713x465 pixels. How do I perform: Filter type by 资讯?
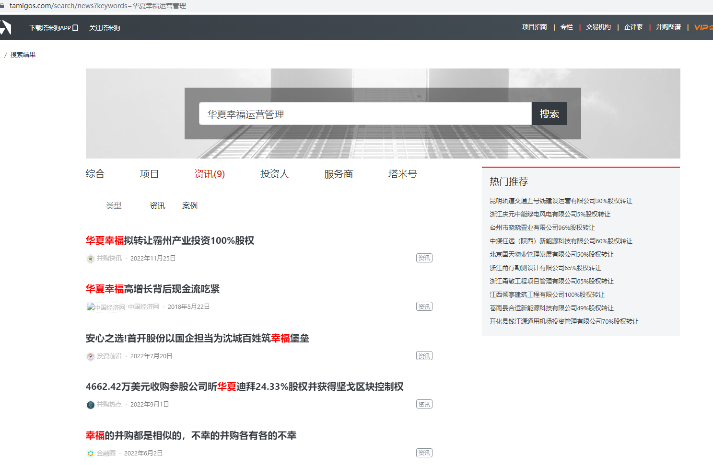(157, 206)
